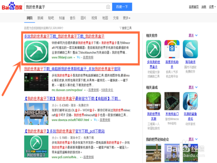The width and height of the screenshot is (217, 163).
Task: Switch to the 地图 tab
Action: pyautogui.click(x=105, y=18)
